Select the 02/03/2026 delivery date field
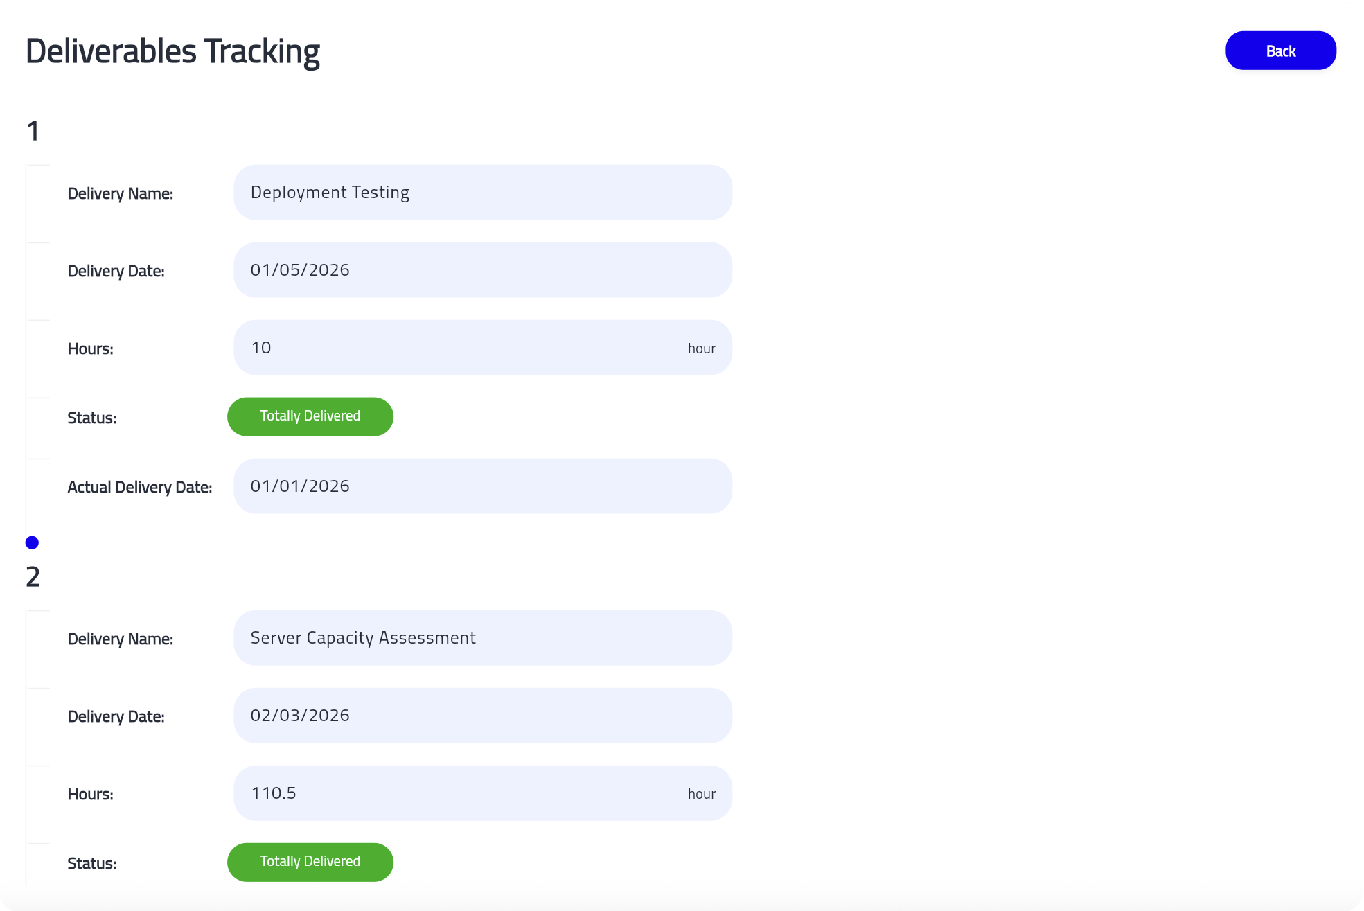1364x911 pixels. click(482, 716)
